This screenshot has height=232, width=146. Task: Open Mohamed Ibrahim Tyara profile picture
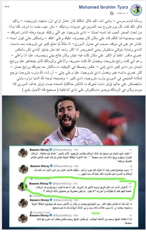point(136,10)
